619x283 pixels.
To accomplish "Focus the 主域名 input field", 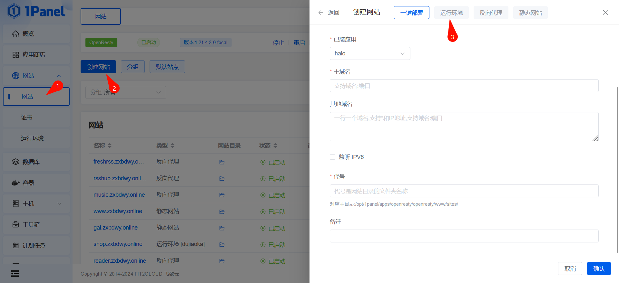I will tap(464, 86).
